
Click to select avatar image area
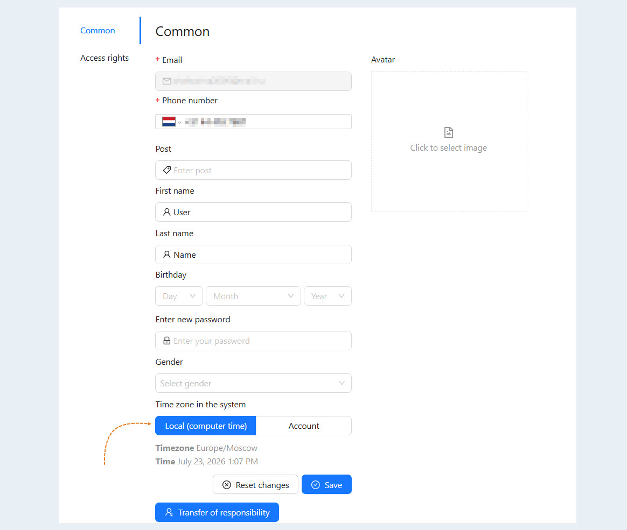(449, 141)
